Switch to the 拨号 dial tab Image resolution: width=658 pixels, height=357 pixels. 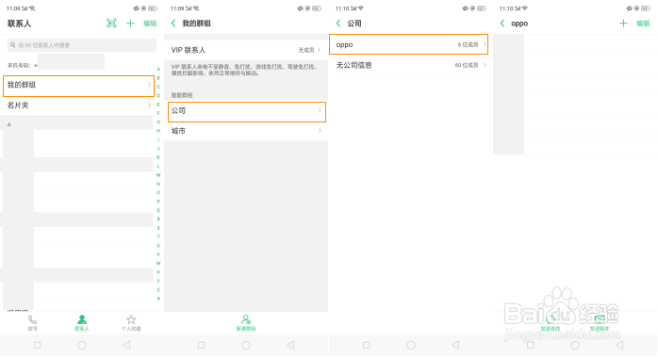pyautogui.click(x=33, y=323)
